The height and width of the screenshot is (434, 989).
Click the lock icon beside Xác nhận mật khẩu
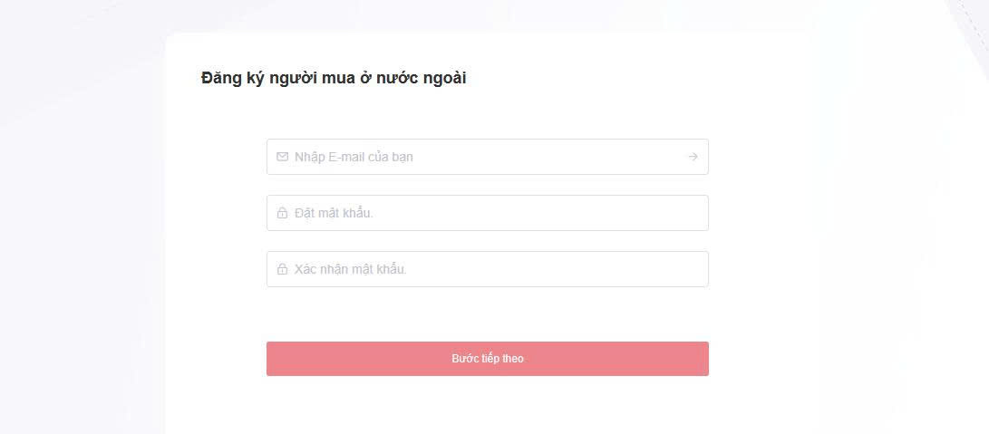283,270
